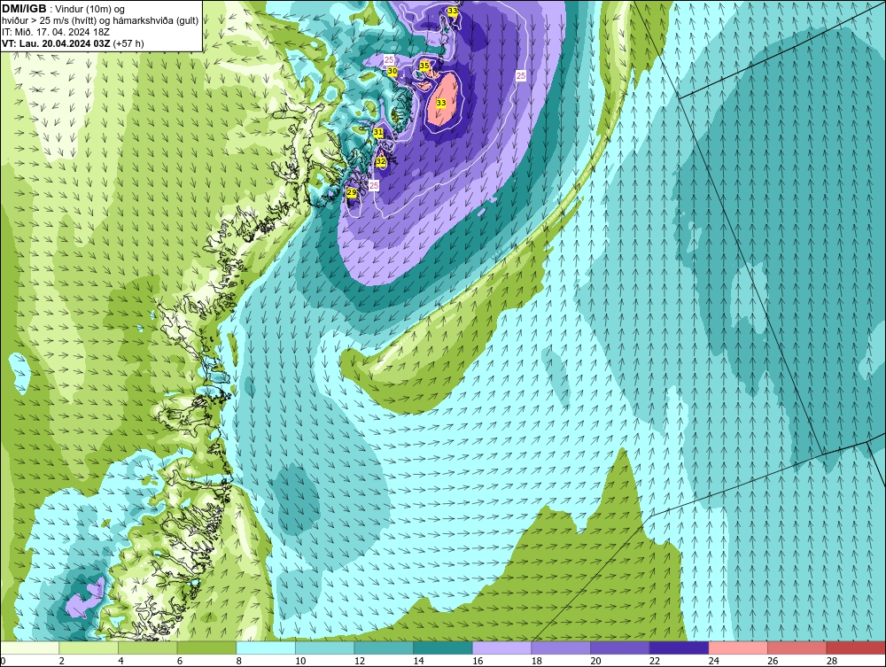
Task: Pick the 20–22 m/s purple legend swatch
Action: coord(620,648)
